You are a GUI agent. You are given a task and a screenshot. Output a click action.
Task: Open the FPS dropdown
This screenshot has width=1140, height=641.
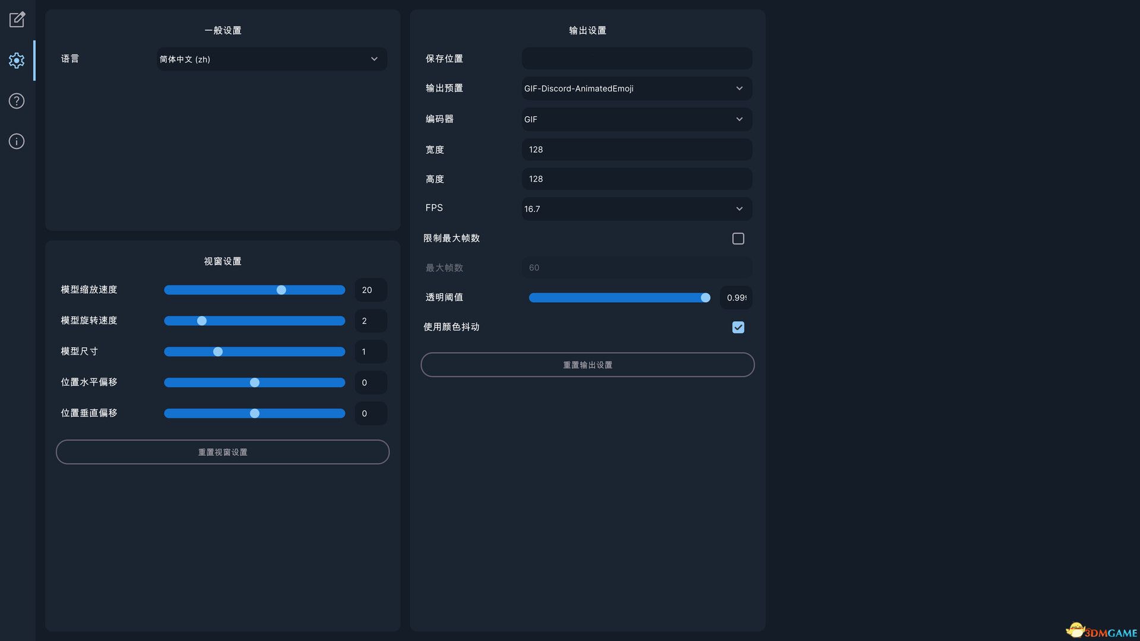636,209
